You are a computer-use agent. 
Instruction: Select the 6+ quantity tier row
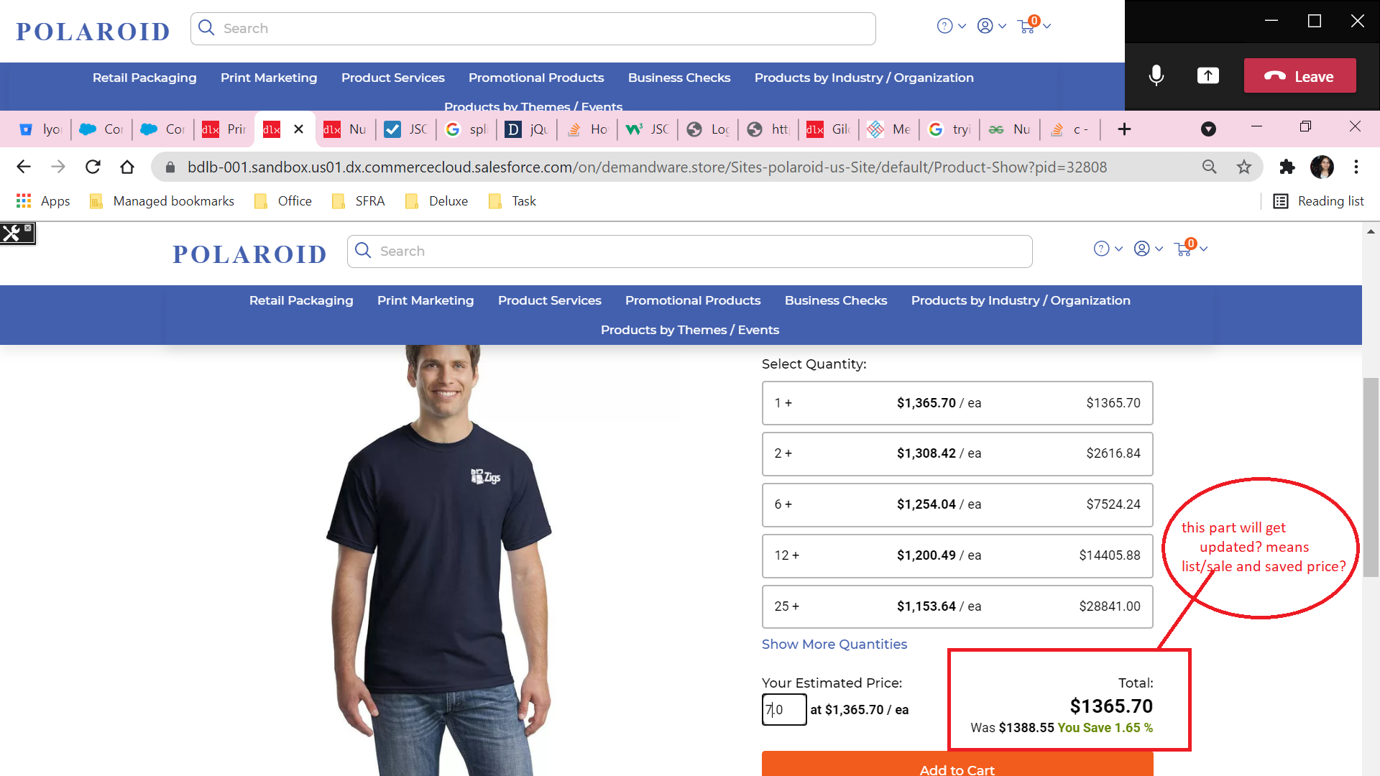click(957, 504)
